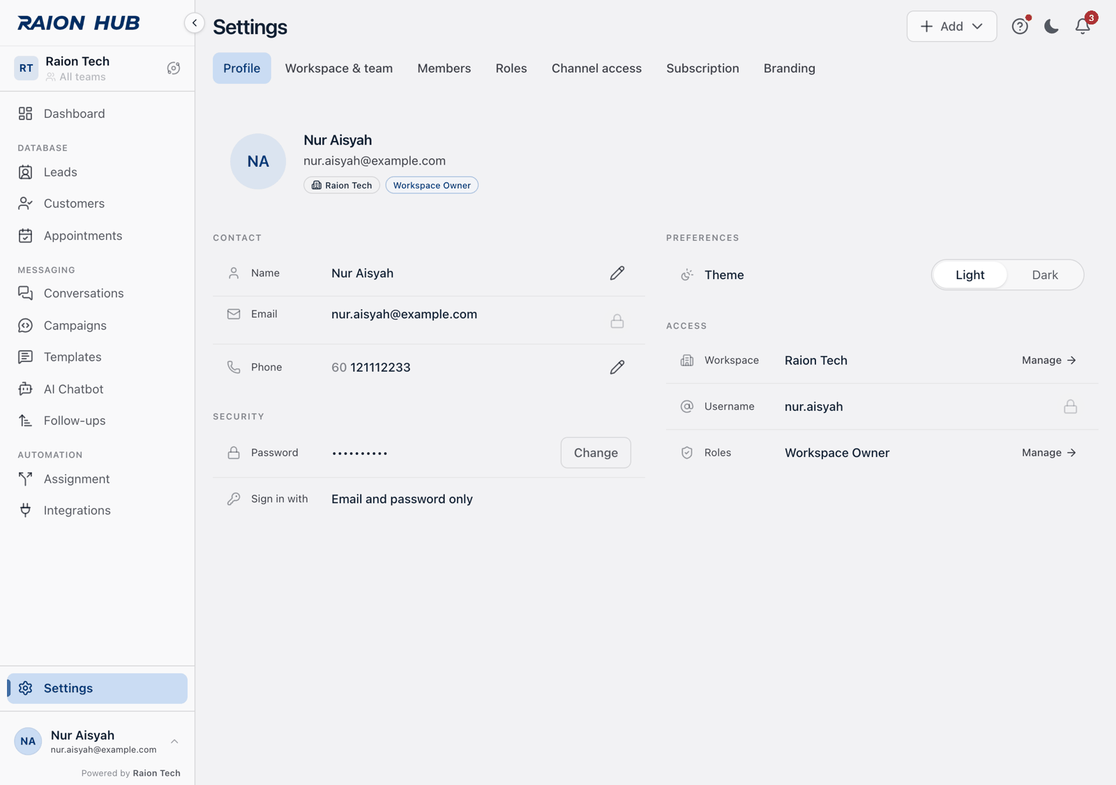Click the lock icon on the Username row

pos(1071,407)
